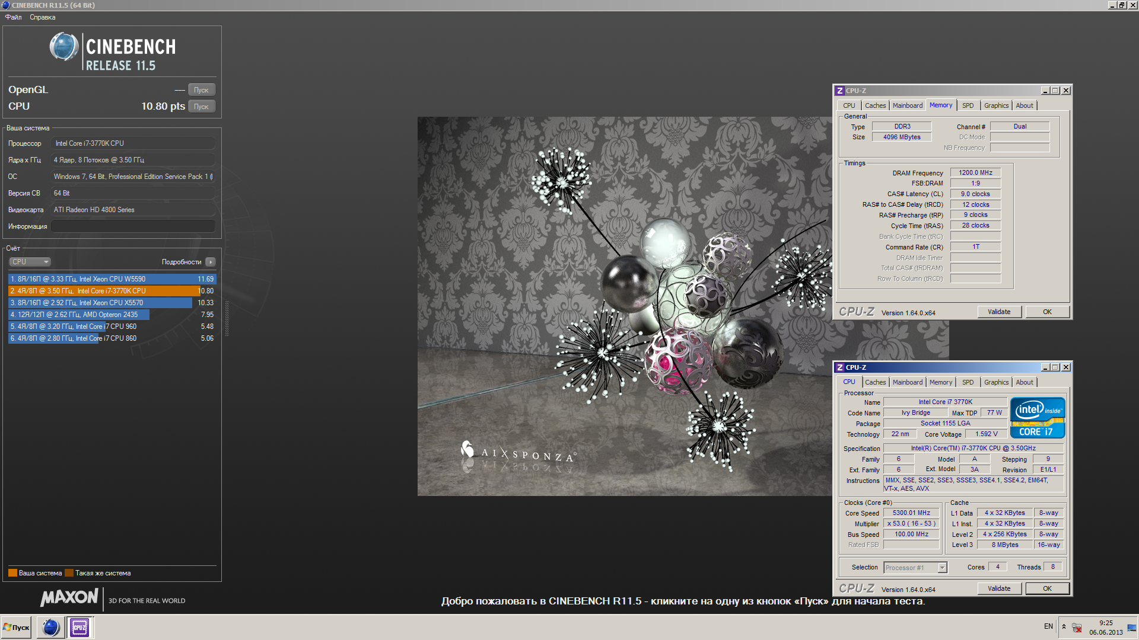Switch to Caches tab in lower CPU-Z window
Viewport: 1139px width, 640px height.
click(x=875, y=382)
